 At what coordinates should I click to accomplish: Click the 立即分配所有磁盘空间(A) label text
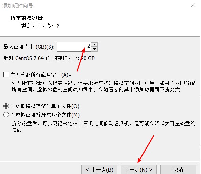[41, 75]
